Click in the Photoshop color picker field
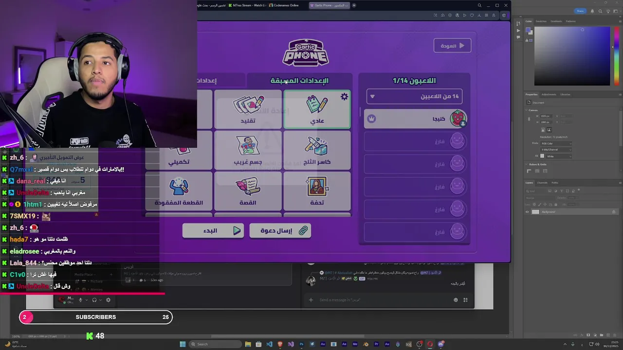The width and height of the screenshot is (623, 350). pos(572,56)
